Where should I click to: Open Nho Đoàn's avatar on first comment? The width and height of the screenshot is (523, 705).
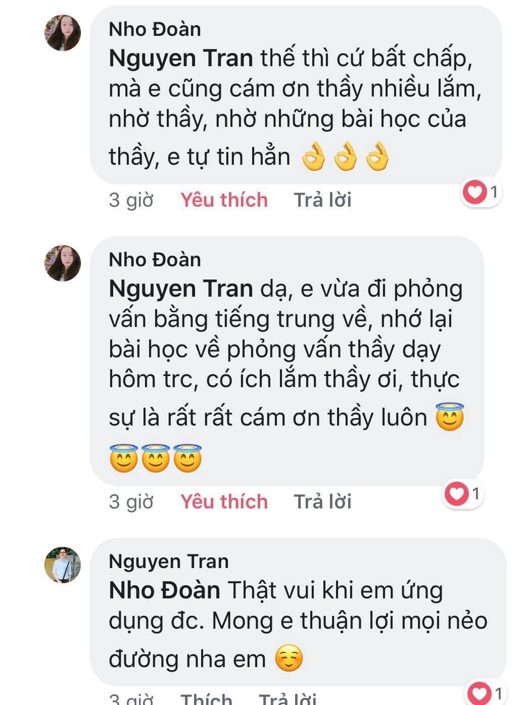[63, 33]
